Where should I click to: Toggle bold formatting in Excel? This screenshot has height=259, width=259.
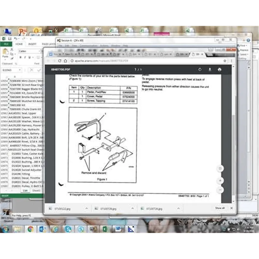point(20,57)
